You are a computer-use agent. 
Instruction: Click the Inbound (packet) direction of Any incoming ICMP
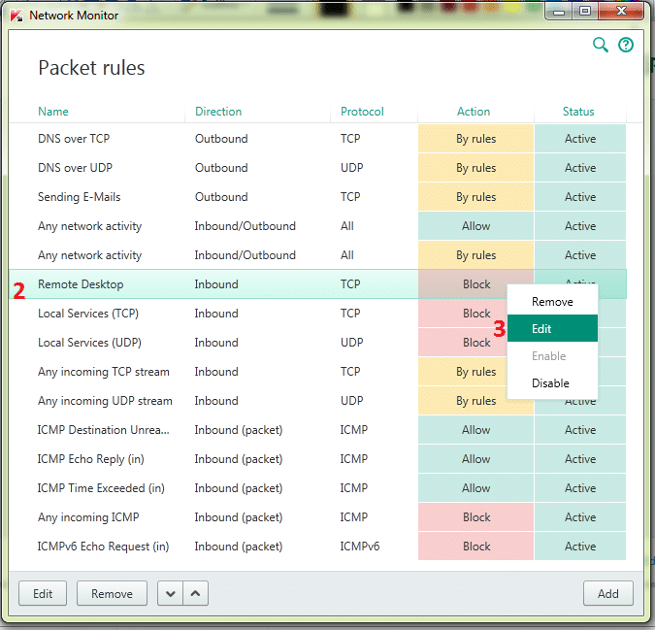[239, 517]
